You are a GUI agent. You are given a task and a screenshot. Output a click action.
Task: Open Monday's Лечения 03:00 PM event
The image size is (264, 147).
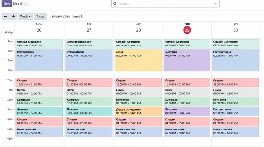click(x=39, y=111)
